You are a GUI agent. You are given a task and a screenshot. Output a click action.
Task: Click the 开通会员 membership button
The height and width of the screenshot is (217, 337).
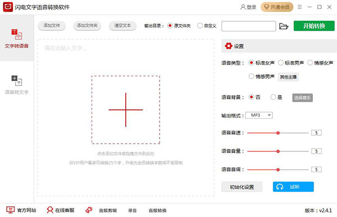(x=277, y=7)
